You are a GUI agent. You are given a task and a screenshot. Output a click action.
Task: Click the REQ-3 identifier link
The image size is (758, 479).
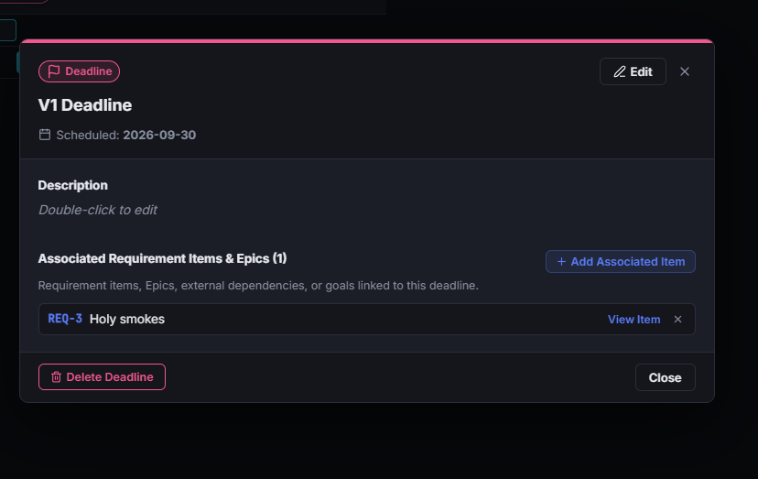65,319
